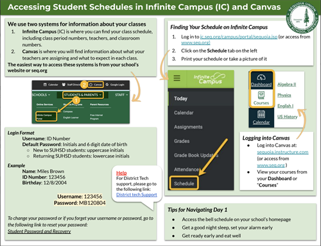Screen dimensions: 321x246
Task: Click the Courses label in Canvas nav
Action: click(x=261, y=102)
